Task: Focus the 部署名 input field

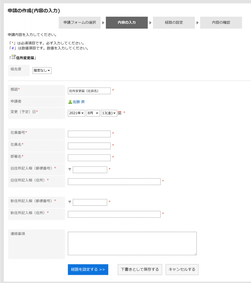Action: pyautogui.click(x=89, y=158)
